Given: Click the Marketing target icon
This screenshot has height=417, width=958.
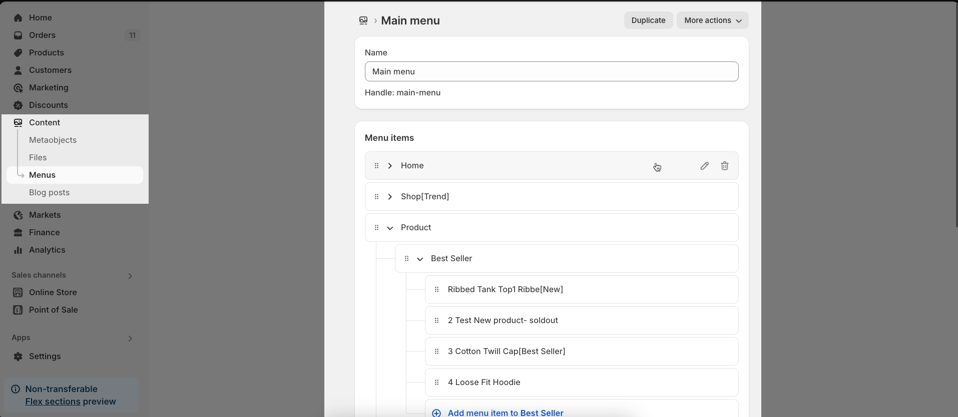Looking at the screenshot, I should pyautogui.click(x=18, y=88).
